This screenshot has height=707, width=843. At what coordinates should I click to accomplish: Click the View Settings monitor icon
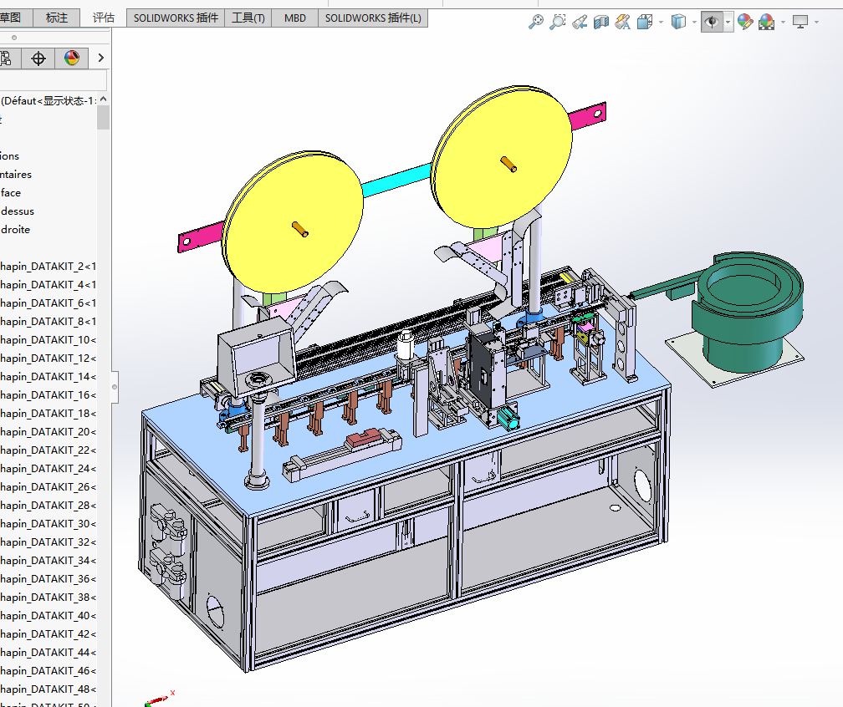[x=800, y=23]
